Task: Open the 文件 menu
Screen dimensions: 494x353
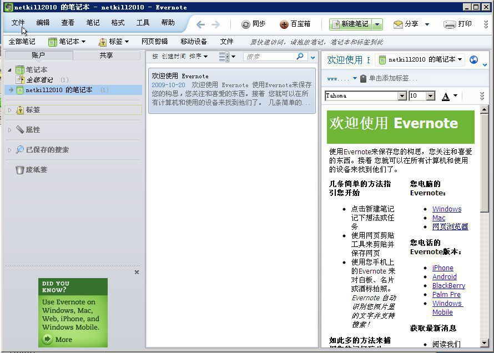Action: [17, 23]
